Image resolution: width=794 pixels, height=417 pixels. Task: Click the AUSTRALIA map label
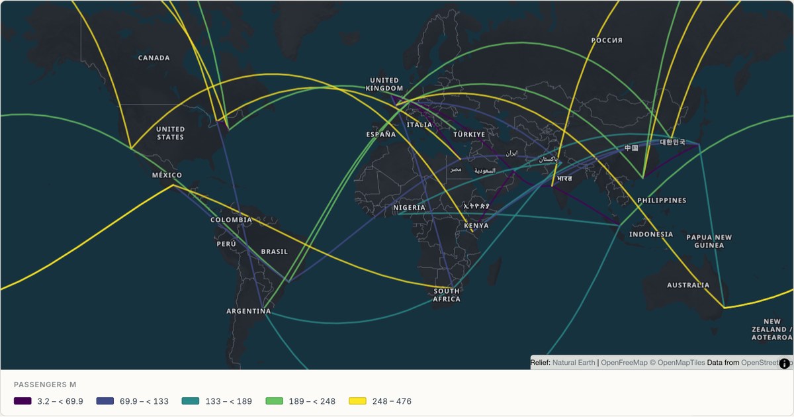tap(688, 285)
